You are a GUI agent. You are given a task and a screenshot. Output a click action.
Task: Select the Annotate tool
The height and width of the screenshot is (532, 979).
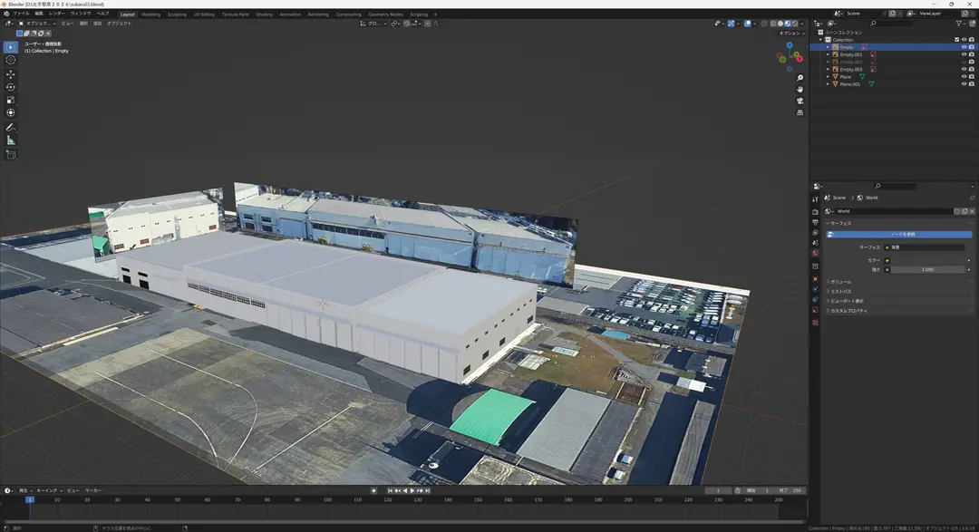point(11,128)
